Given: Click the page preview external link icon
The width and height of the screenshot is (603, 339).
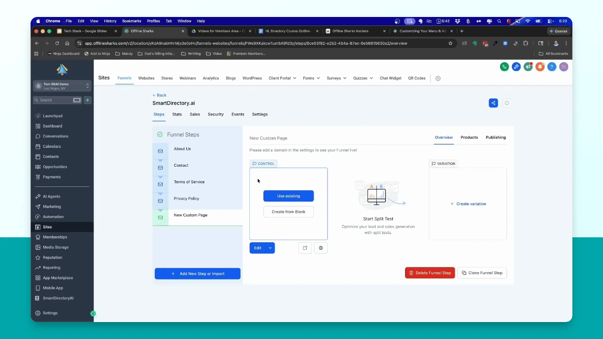Looking at the screenshot, I should tap(305, 248).
